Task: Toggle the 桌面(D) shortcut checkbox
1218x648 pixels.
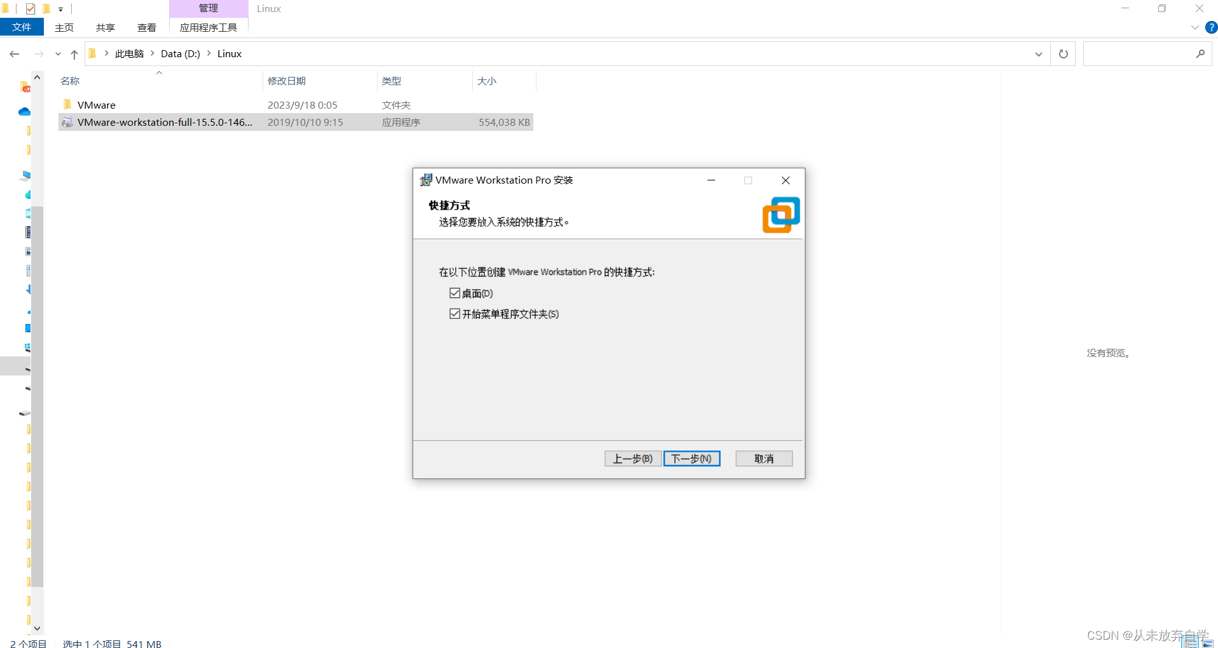Action: point(455,293)
